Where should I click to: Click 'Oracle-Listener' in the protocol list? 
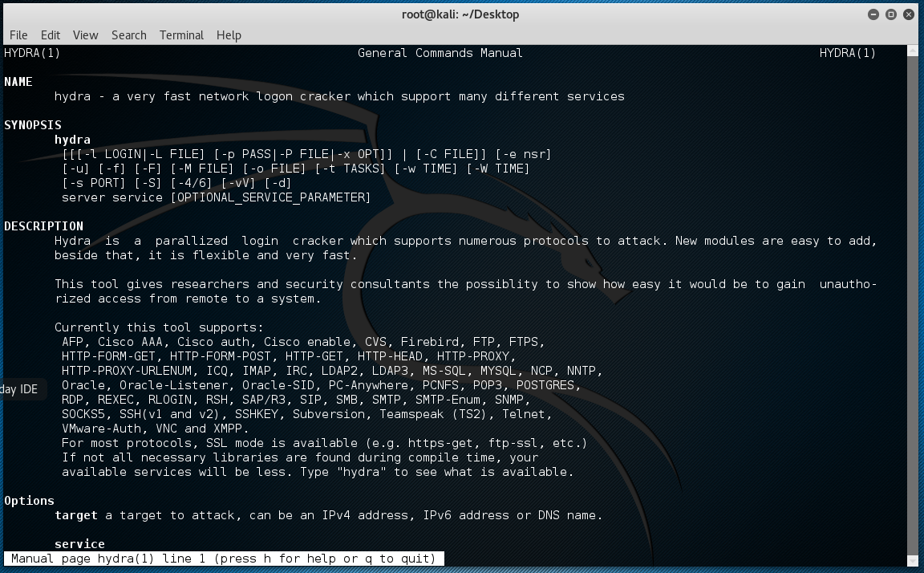click(173, 385)
